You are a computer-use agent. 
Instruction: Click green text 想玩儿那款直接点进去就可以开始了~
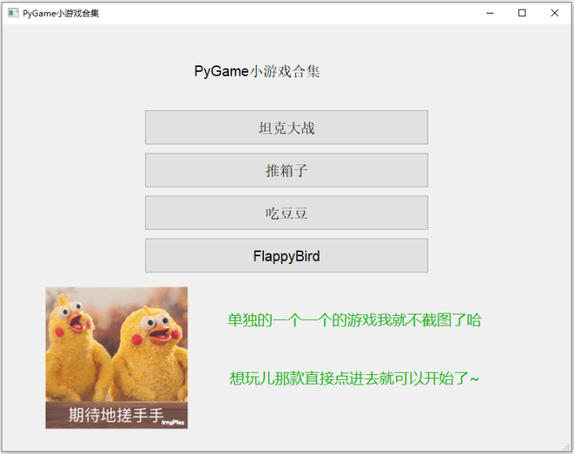(354, 378)
